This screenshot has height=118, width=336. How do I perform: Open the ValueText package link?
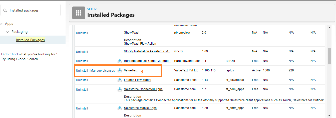(131, 70)
